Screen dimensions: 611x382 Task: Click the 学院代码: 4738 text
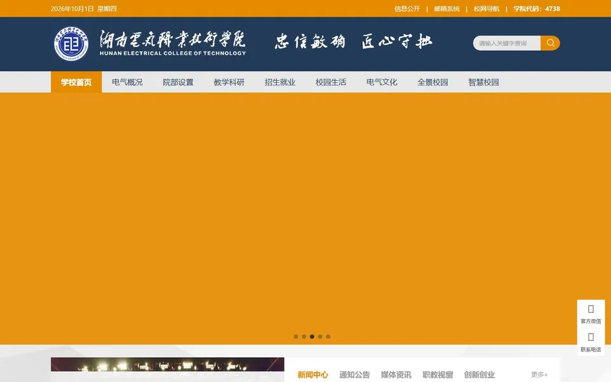coord(537,8)
